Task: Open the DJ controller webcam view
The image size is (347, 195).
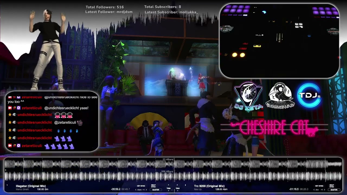Action: click(x=279, y=41)
